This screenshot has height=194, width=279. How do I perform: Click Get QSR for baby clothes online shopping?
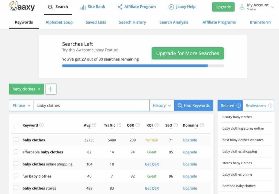click(x=152, y=164)
